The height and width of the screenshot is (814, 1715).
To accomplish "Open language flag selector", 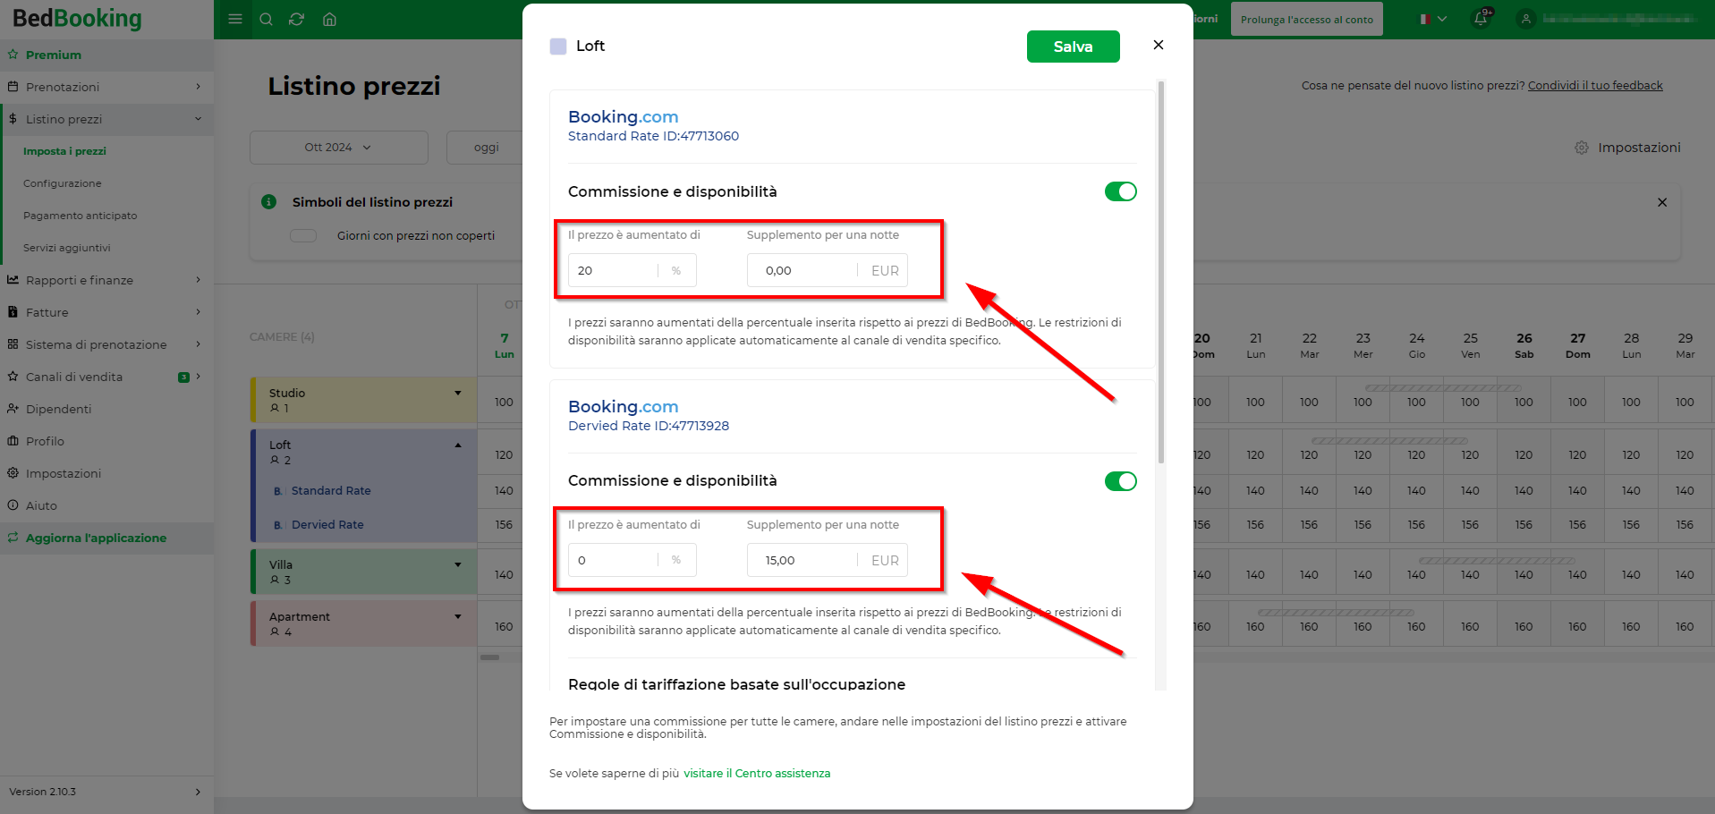I will pos(1433,19).
